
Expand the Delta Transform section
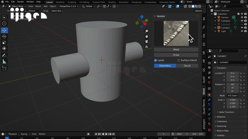[226, 112]
